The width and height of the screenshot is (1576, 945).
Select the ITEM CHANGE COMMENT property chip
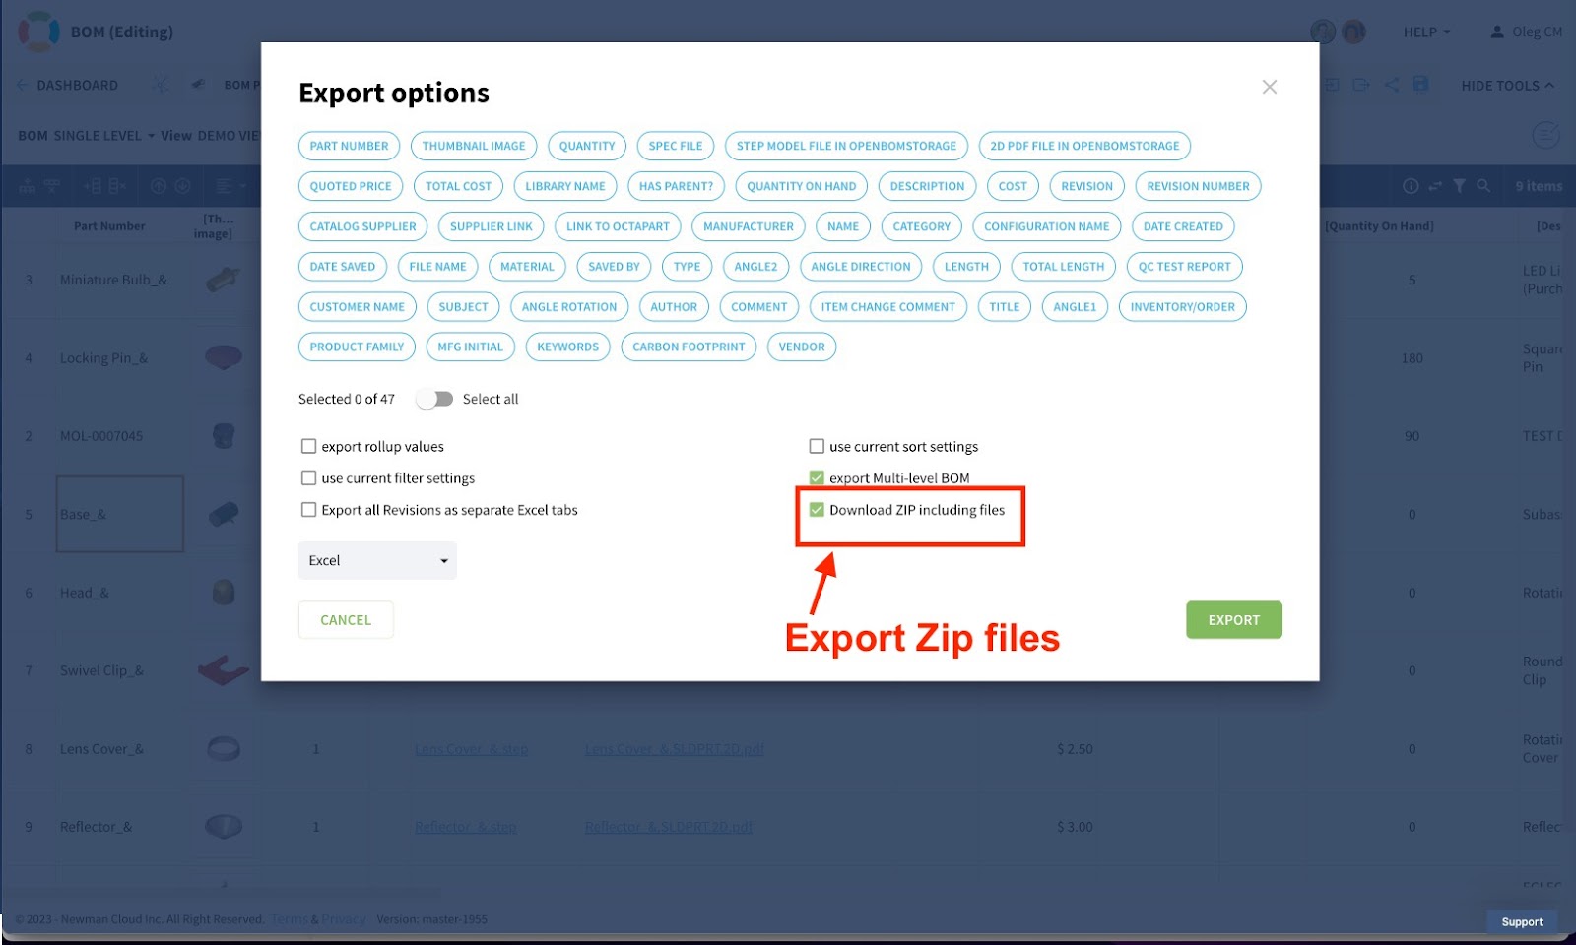coord(888,307)
